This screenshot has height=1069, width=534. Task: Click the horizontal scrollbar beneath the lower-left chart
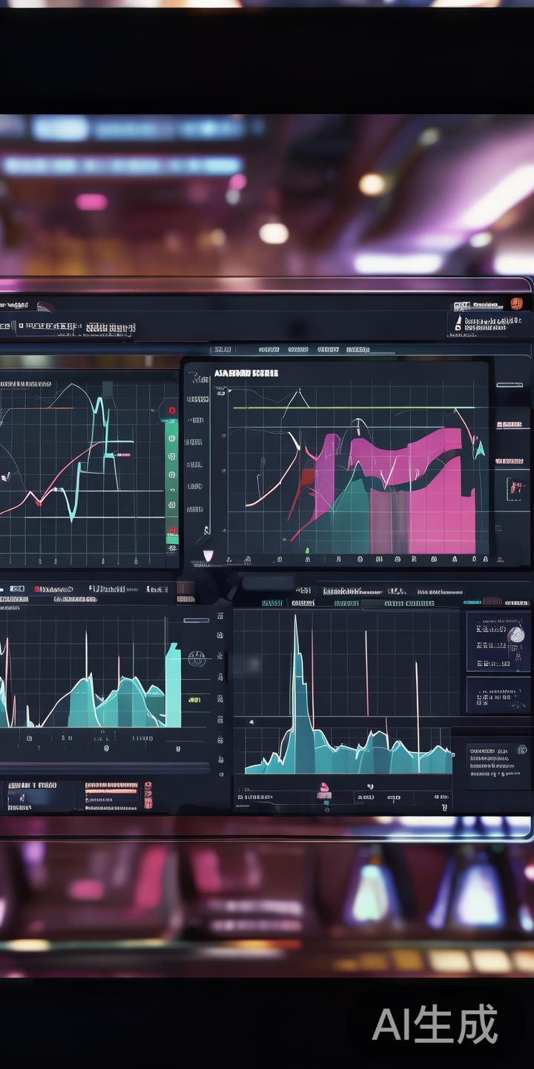click(104, 768)
